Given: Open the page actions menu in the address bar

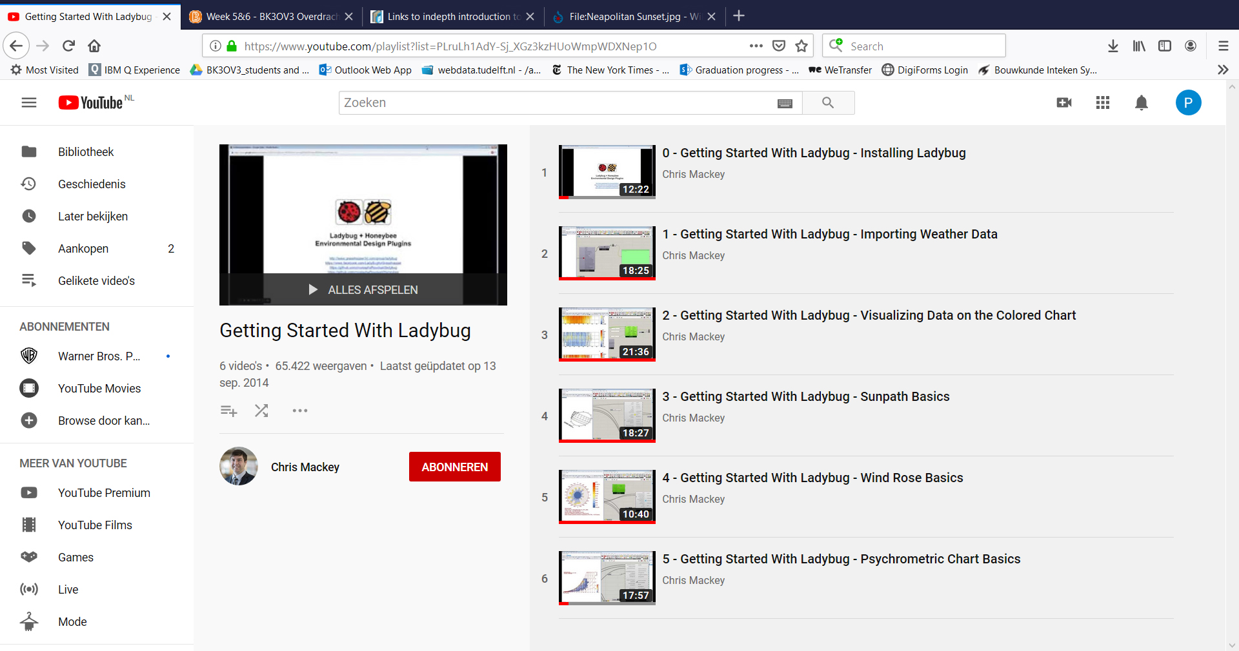Looking at the screenshot, I should pyautogui.click(x=756, y=46).
